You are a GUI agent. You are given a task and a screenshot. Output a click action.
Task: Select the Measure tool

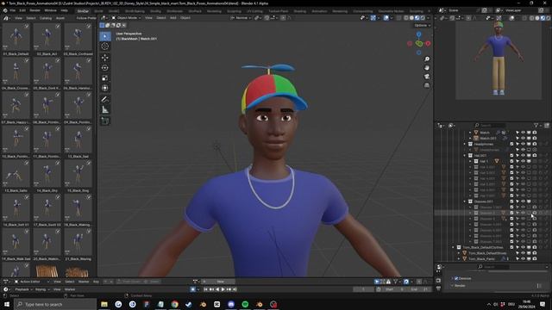click(x=105, y=109)
